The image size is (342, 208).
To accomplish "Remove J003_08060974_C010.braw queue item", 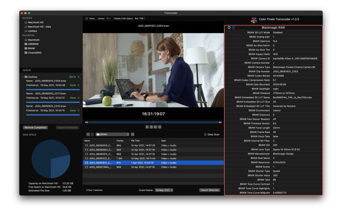I will [x=79, y=111].
